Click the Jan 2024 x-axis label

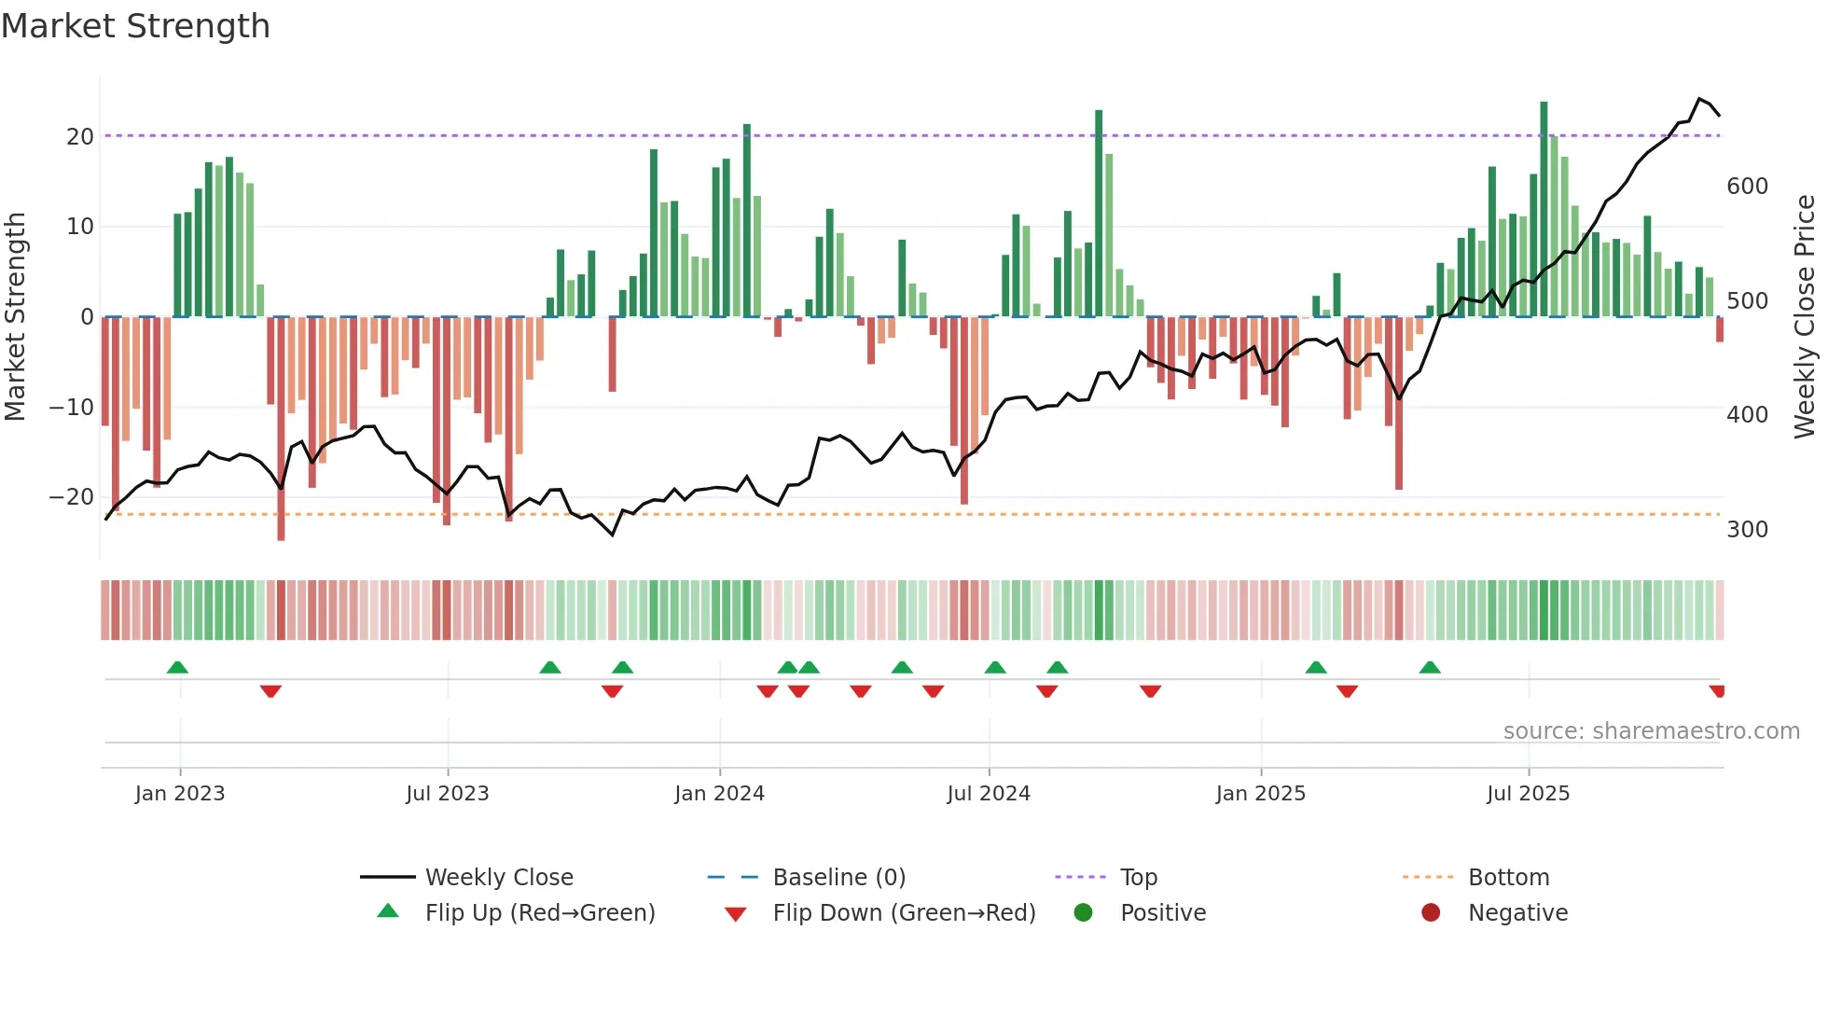tap(719, 794)
